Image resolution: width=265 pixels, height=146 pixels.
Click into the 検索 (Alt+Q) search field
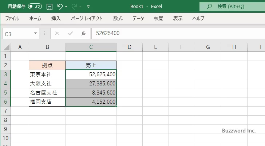(x=232, y=7)
